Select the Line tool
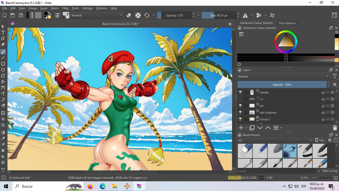 tap(3, 58)
